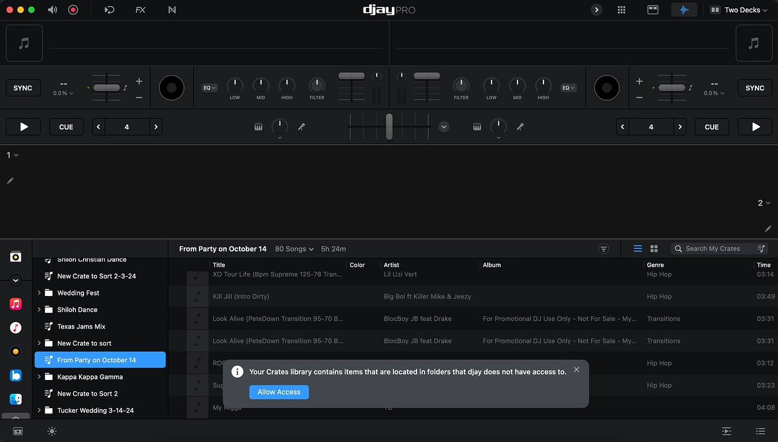Click the Neural Mix icon in the toolbar
Screen dimensions: 778x442
pyautogui.click(x=172, y=10)
